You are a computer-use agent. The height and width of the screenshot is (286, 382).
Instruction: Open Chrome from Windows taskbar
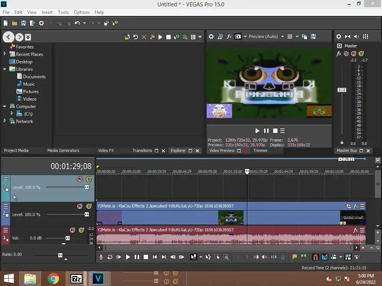click(x=53, y=279)
